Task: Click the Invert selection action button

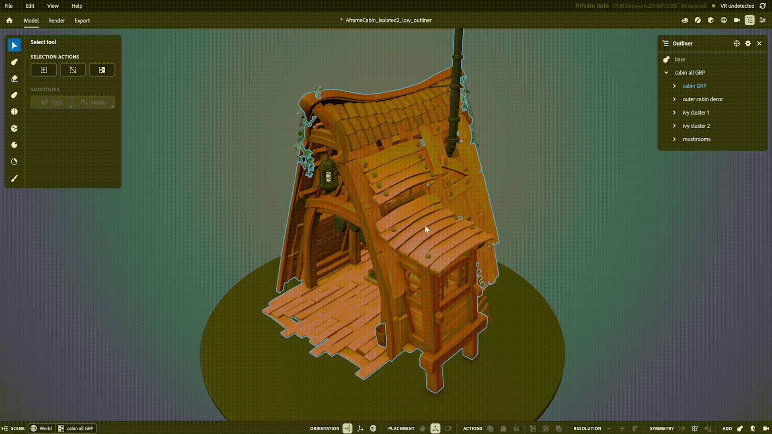Action: point(102,70)
